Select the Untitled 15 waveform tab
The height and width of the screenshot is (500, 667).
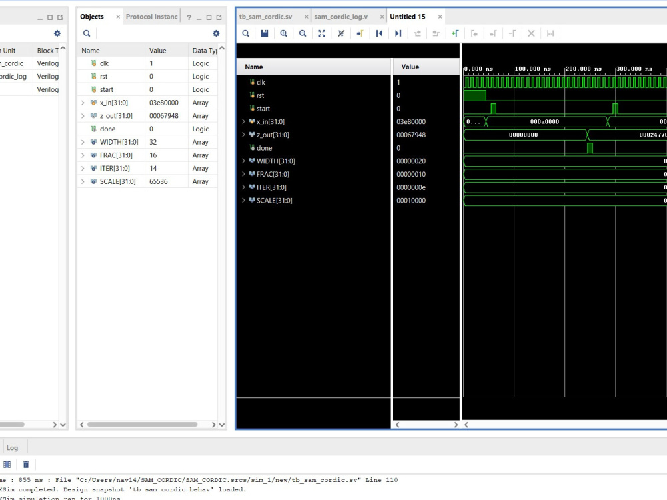point(407,17)
